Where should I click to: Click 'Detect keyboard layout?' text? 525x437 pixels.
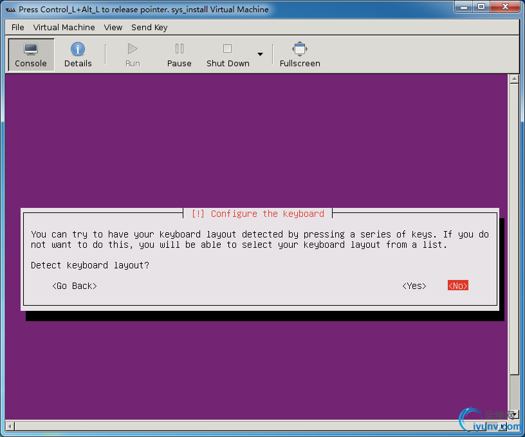pos(89,265)
